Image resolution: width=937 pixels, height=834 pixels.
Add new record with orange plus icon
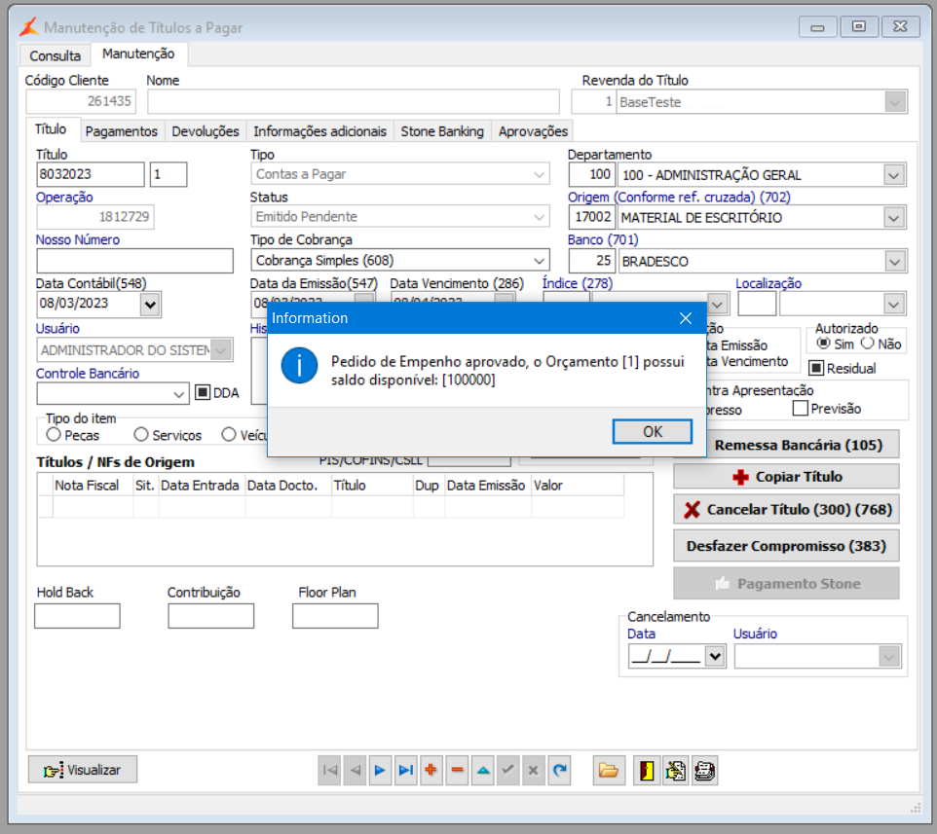[431, 770]
